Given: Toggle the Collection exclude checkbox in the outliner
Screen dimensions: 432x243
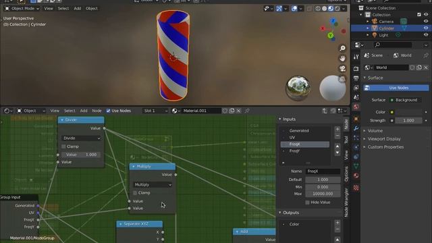Looking at the screenshot, I should [419, 15].
